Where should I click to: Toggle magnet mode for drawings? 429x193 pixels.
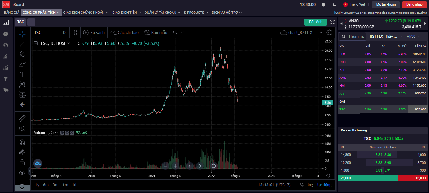point(22,142)
